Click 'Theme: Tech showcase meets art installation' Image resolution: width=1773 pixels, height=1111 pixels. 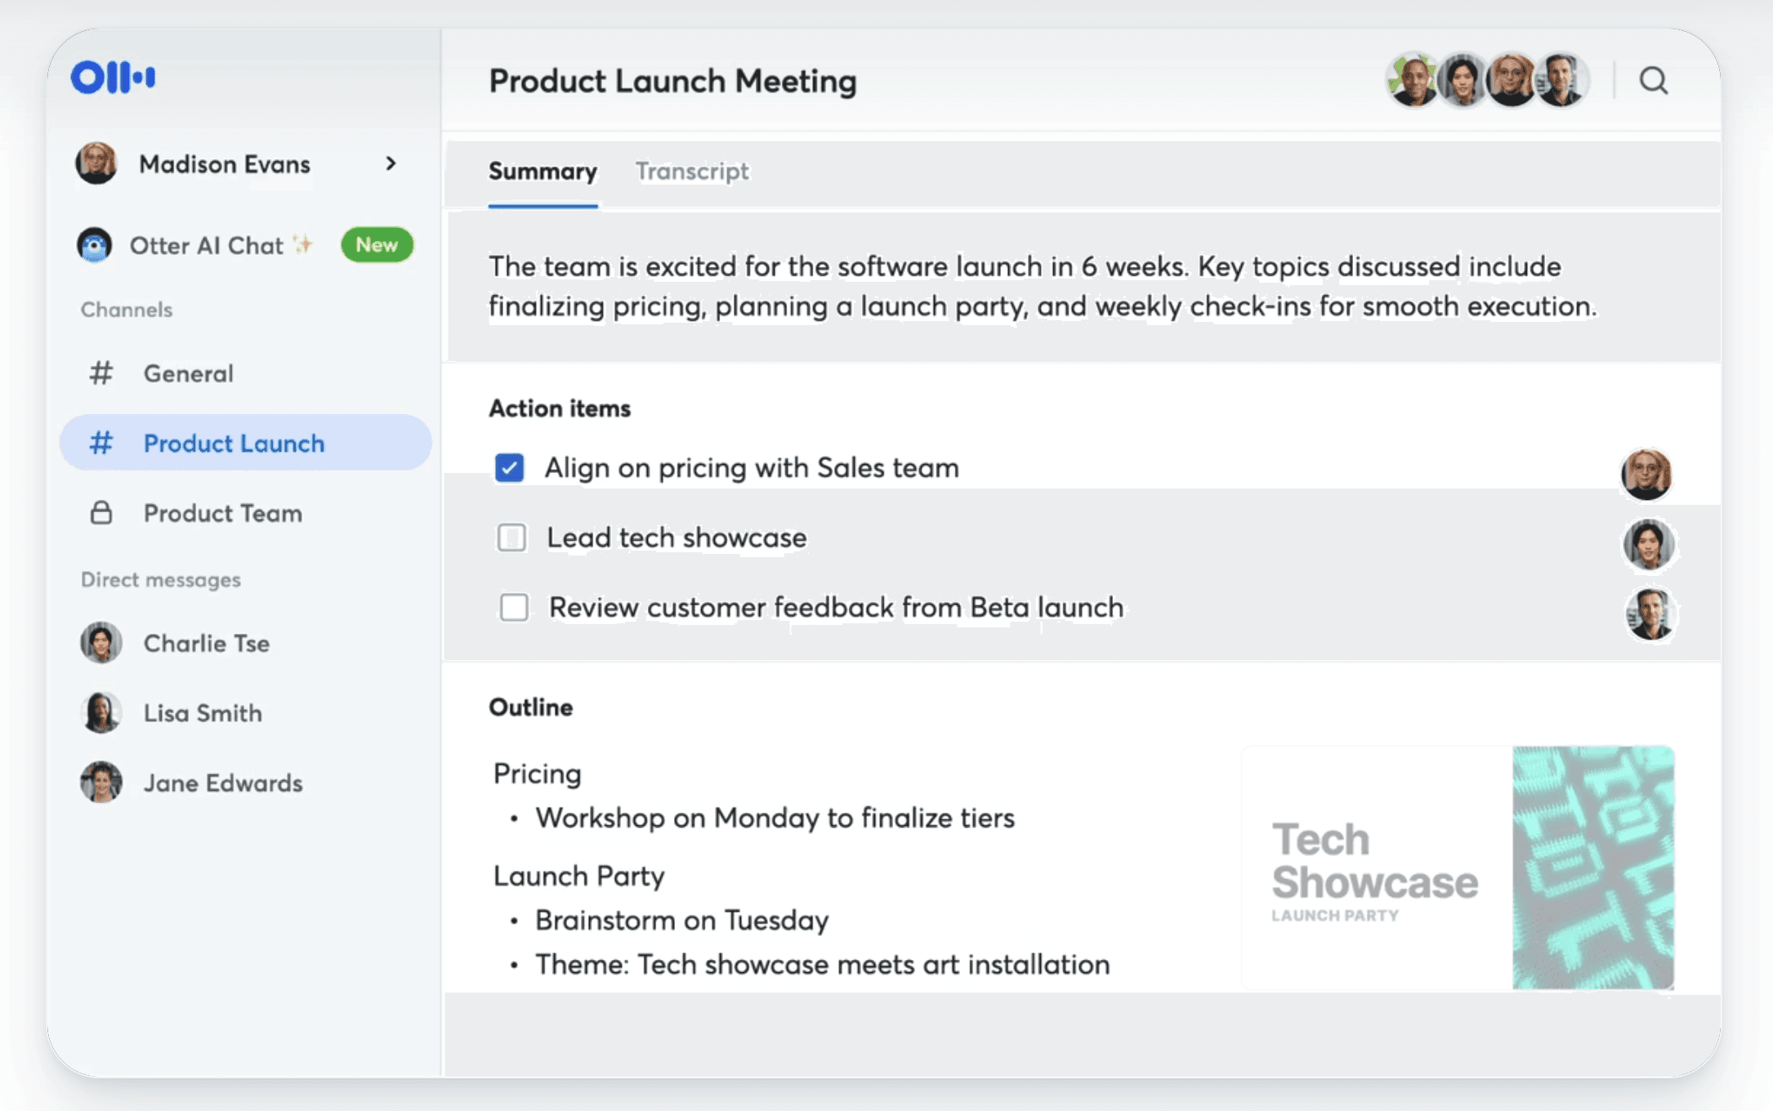tap(823, 964)
